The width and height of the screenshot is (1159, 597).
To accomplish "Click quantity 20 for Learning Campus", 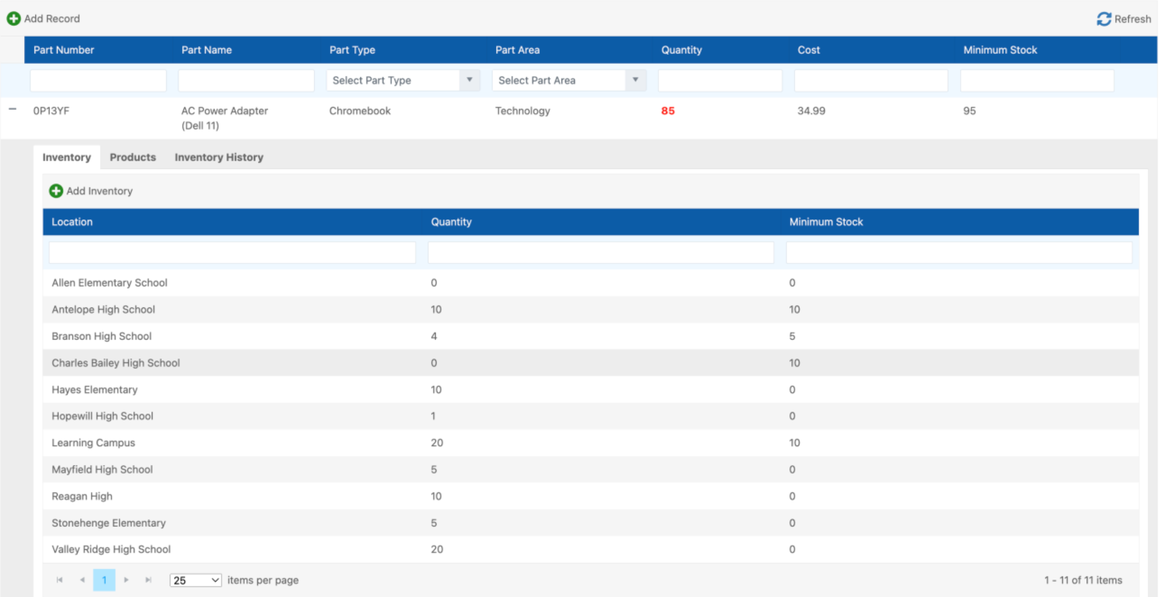I will pyautogui.click(x=437, y=443).
